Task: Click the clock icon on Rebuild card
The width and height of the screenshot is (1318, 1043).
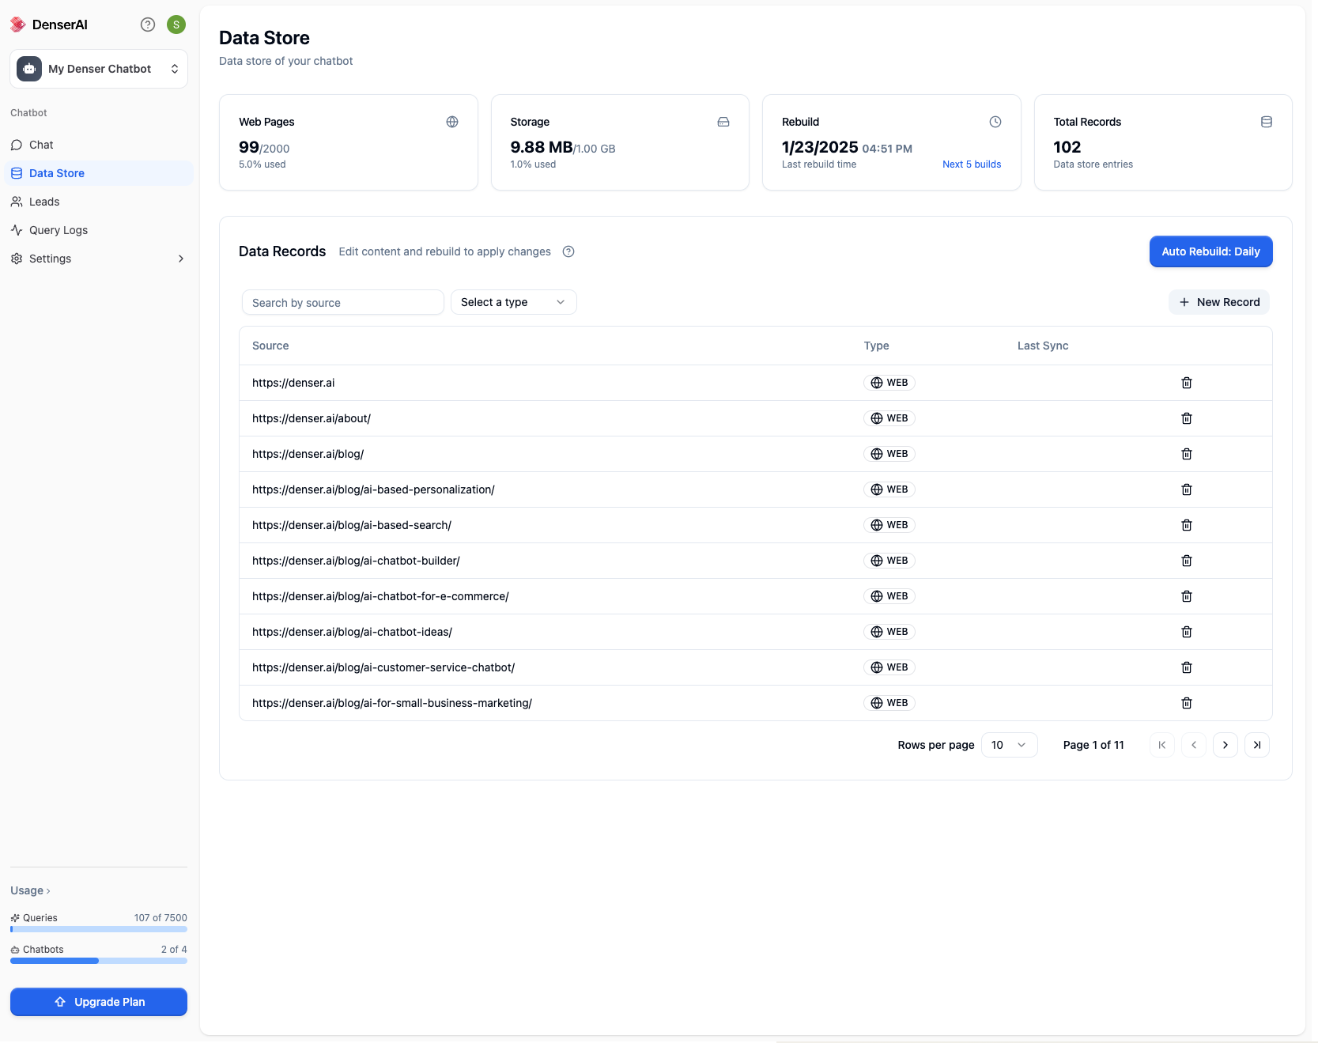Action: click(x=995, y=122)
